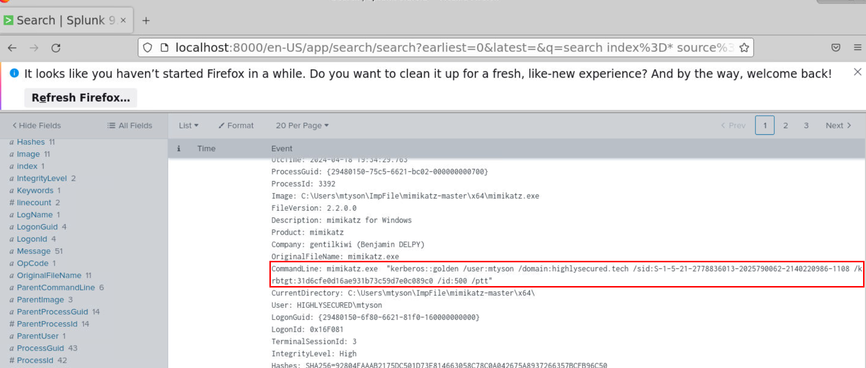Screen dimensions: 866x368
Task: Click the Image path mimikatz.exe line
Action: (405, 196)
